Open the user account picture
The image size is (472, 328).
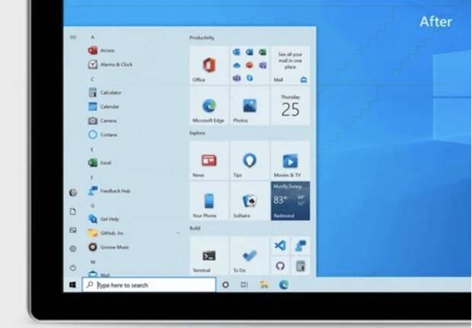73,193
